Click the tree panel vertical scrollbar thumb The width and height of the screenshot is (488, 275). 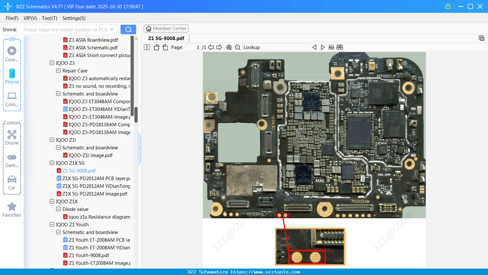pos(136,115)
